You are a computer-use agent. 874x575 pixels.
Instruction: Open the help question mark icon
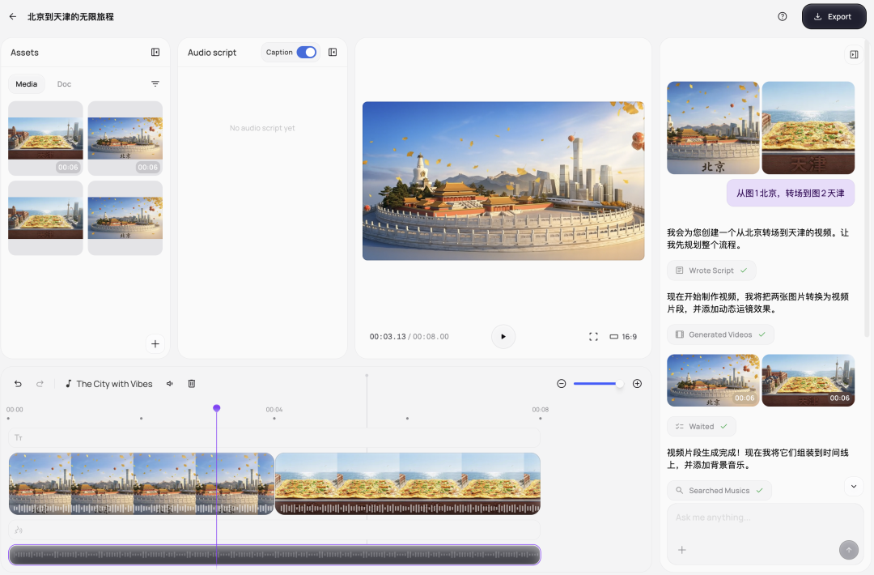tap(783, 17)
